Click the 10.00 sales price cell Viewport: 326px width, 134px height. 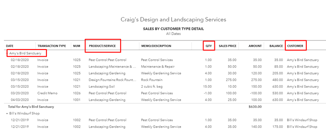tap(232, 87)
